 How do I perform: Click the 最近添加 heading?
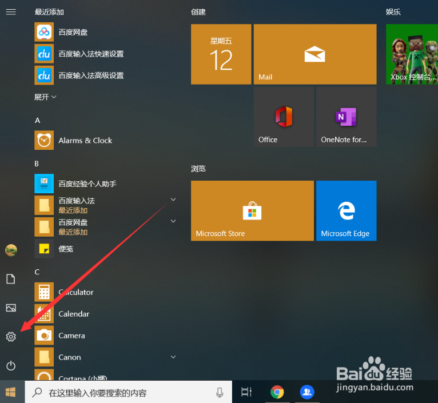pos(49,12)
